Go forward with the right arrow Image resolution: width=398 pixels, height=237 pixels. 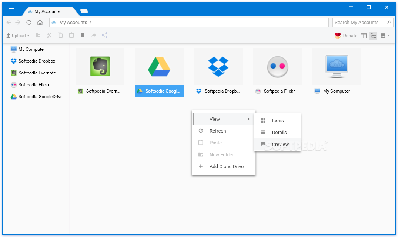coord(18,23)
